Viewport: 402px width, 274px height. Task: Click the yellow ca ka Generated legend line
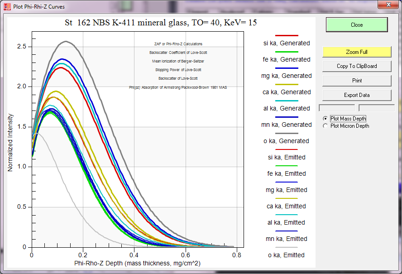click(287, 84)
